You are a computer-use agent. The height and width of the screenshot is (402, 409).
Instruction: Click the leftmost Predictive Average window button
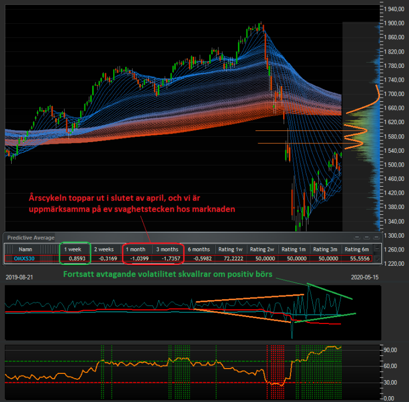(357, 237)
